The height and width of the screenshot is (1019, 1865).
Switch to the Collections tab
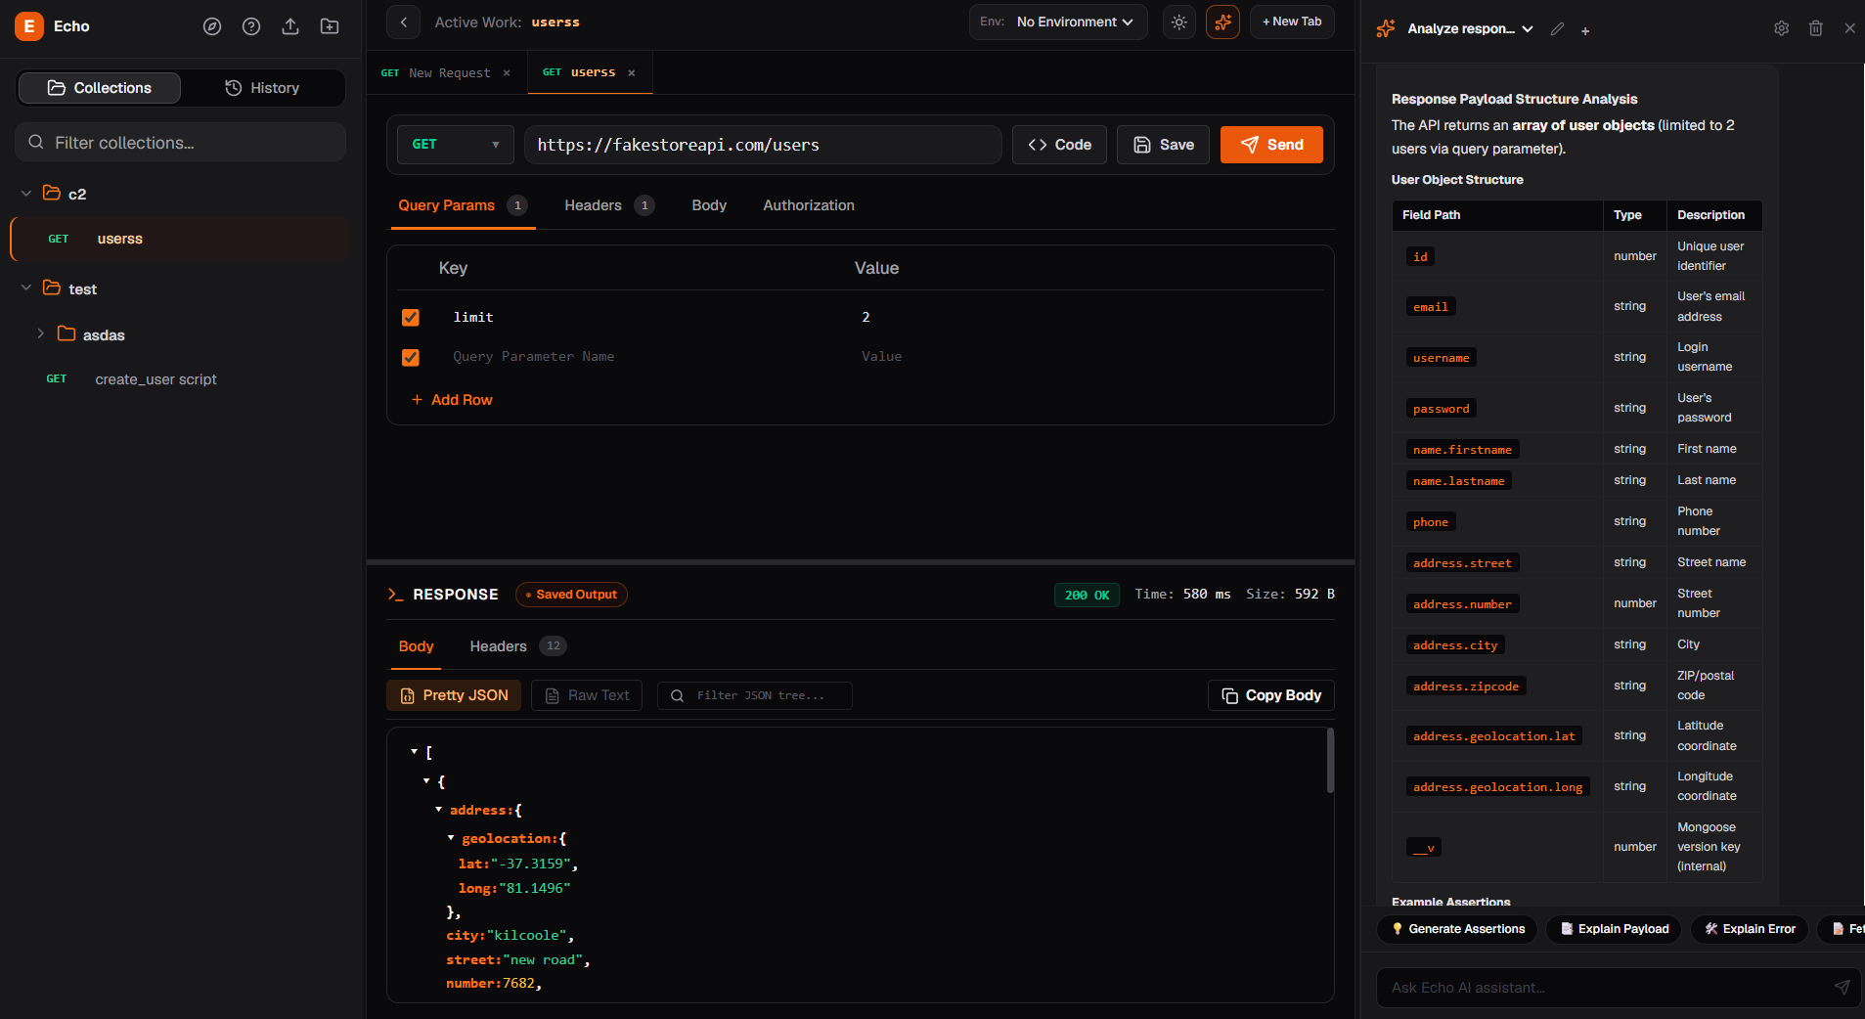(100, 88)
